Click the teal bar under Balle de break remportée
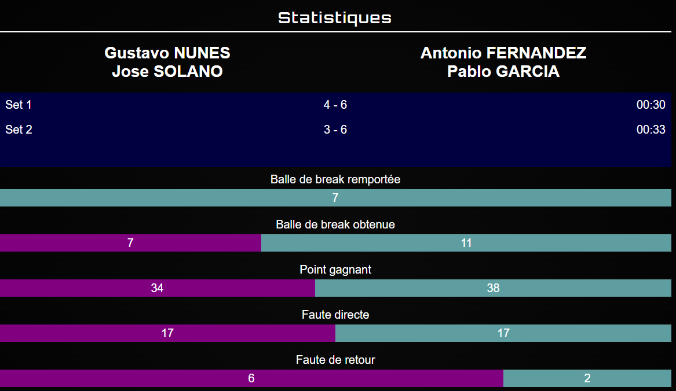Screen dimensions: 676x391 335,198
